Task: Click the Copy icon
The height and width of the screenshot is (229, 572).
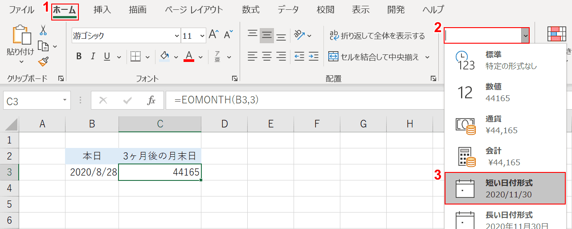Action: (43, 45)
